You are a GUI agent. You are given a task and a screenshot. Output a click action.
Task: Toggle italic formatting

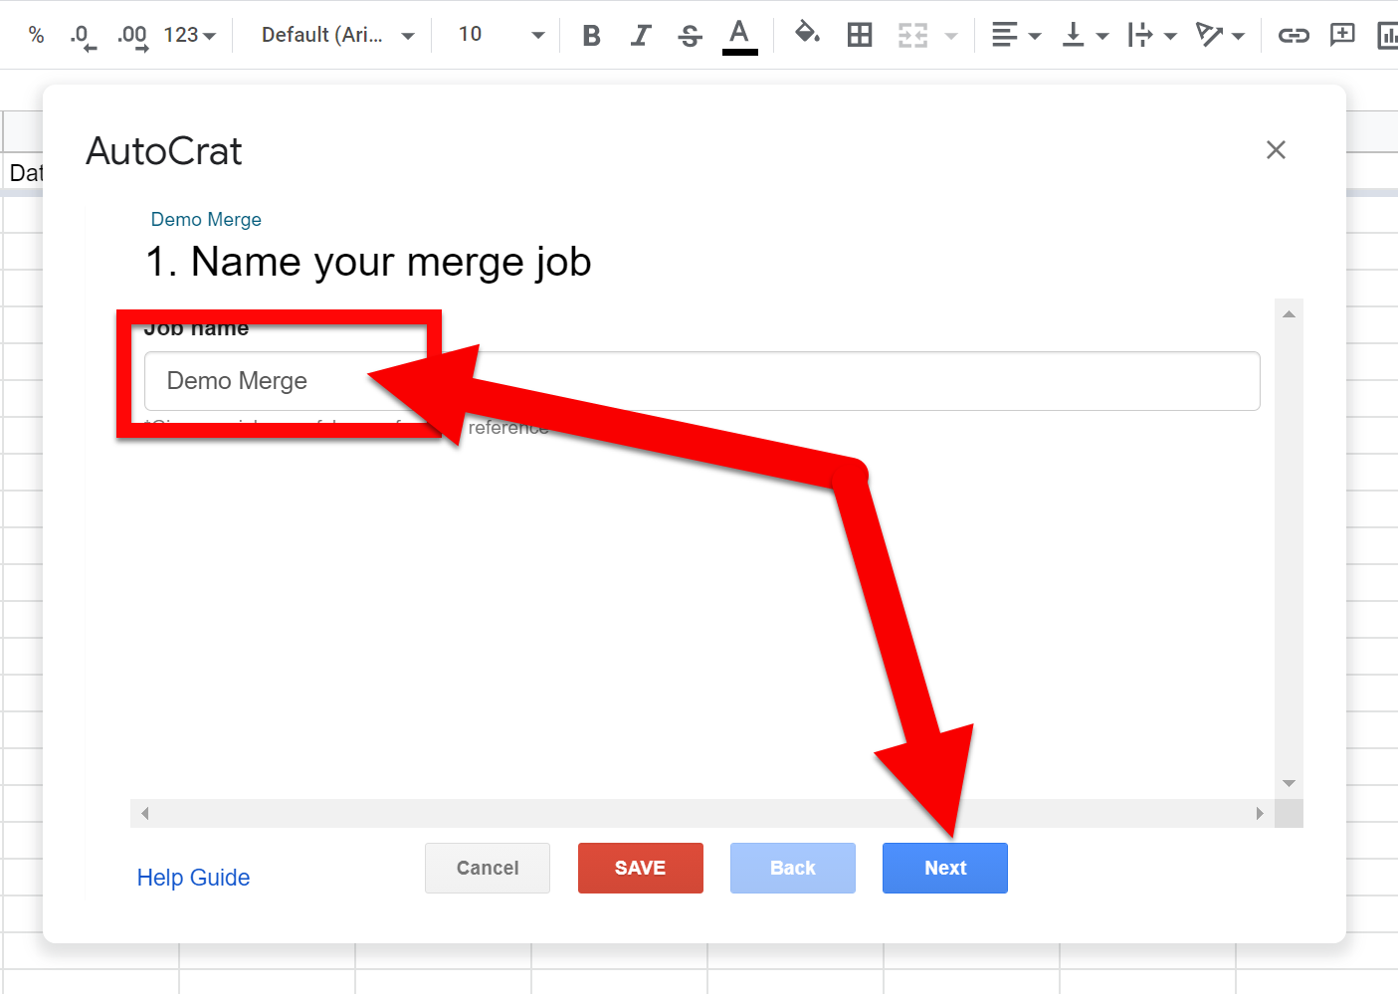[x=641, y=36]
